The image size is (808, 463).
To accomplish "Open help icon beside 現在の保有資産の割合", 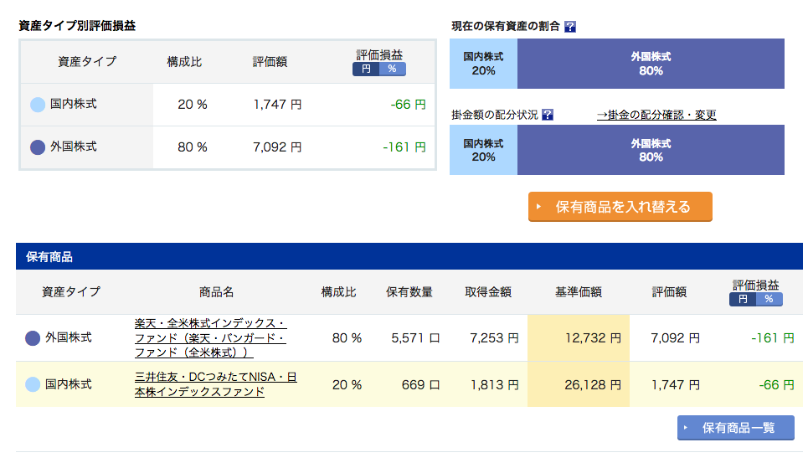I will click(x=570, y=27).
